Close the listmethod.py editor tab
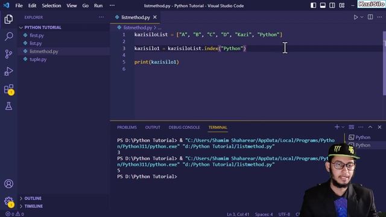 point(155,17)
